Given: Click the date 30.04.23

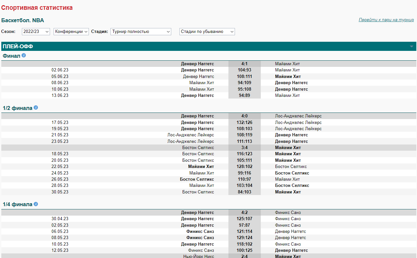Looking at the screenshot, I should [60, 219].
